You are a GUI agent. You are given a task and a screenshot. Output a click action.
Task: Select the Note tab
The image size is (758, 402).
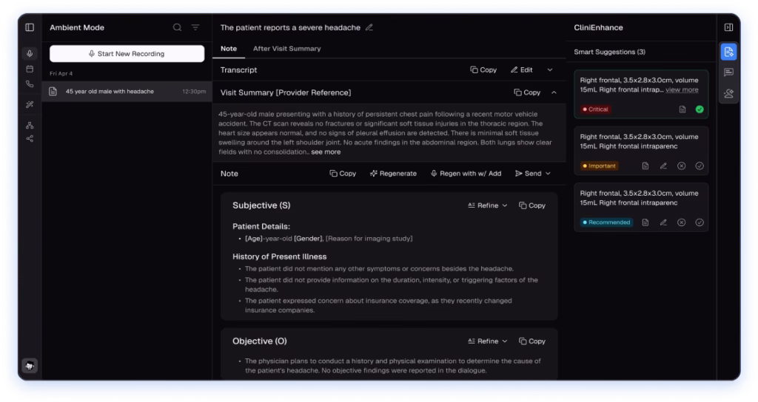click(x=229, y=49)
